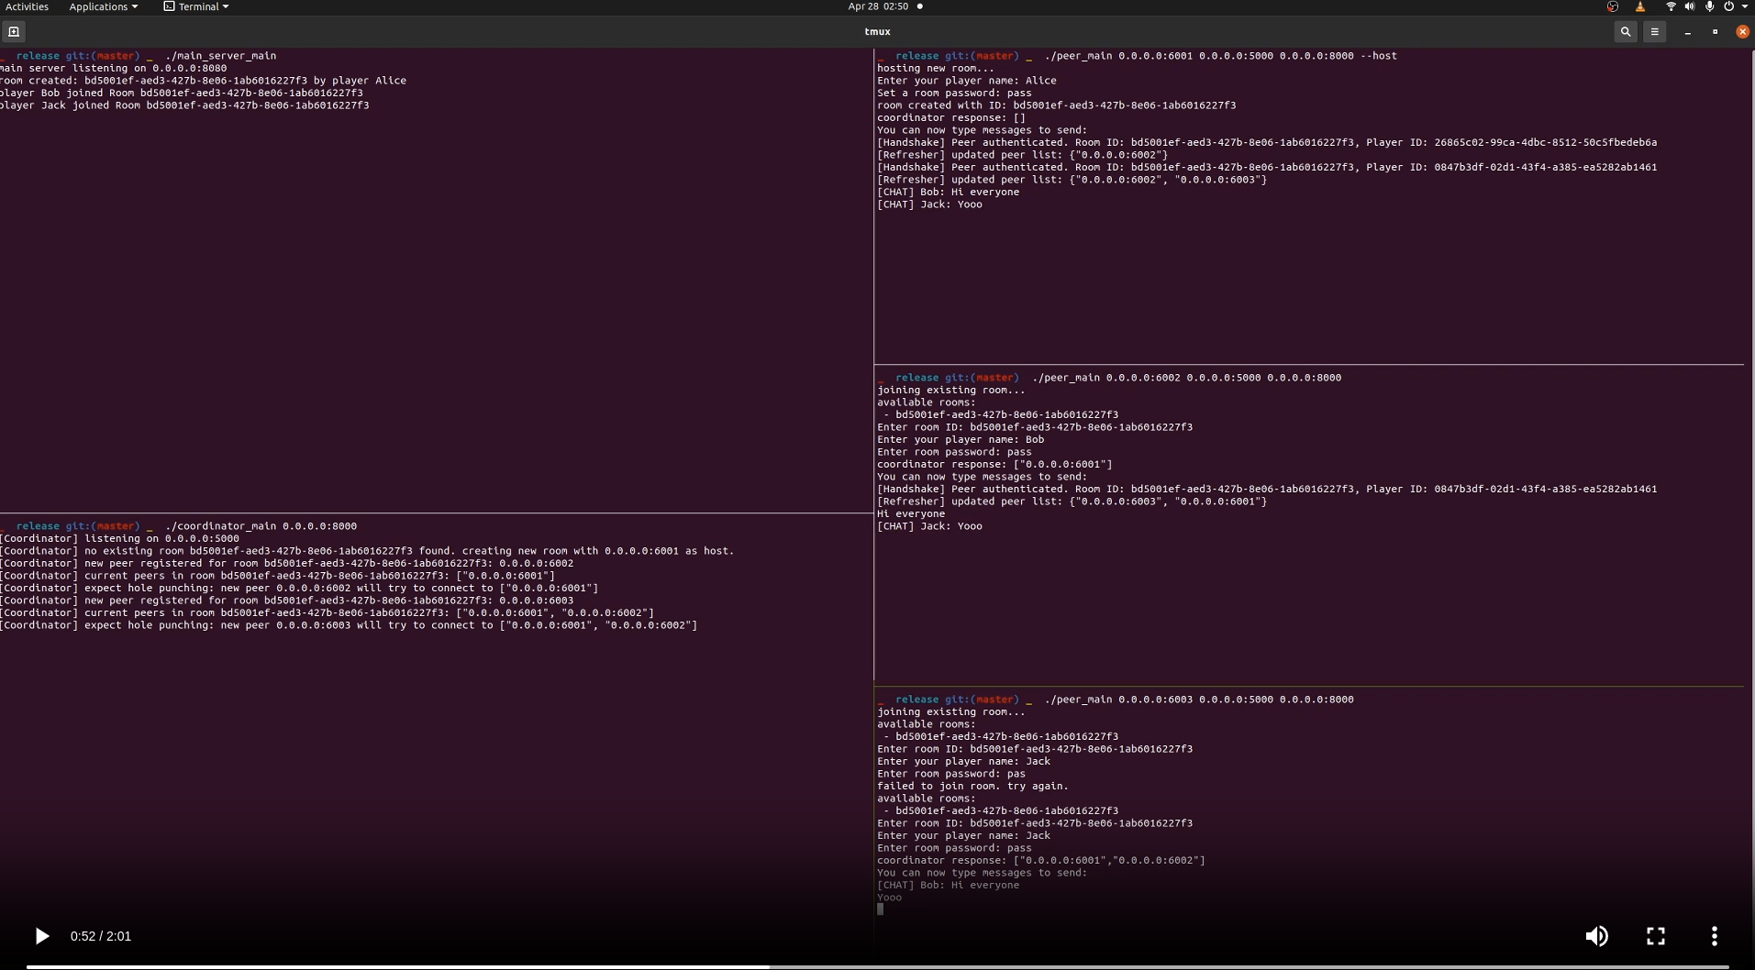
Task: Click the microphone status icon
Action: tap(1709, 6)
